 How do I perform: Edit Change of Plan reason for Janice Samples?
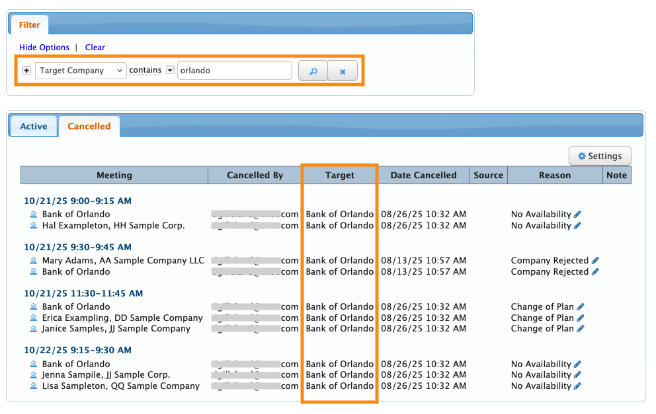(x=580, y=329)
